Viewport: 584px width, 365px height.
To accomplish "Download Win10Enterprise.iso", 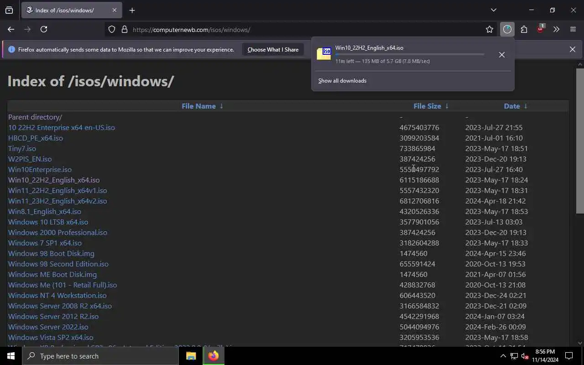I will (x=40, y=170).
